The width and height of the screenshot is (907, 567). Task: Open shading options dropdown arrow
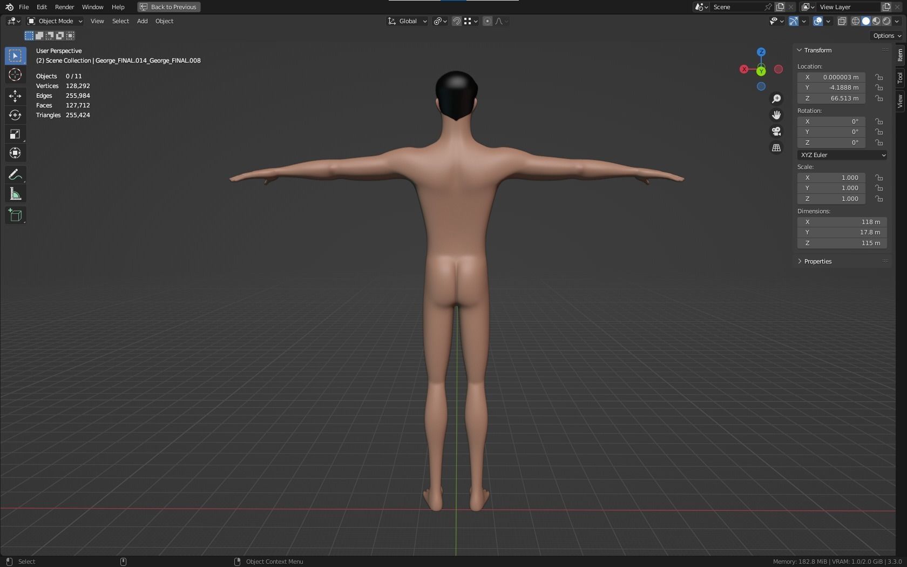point(897,21)
